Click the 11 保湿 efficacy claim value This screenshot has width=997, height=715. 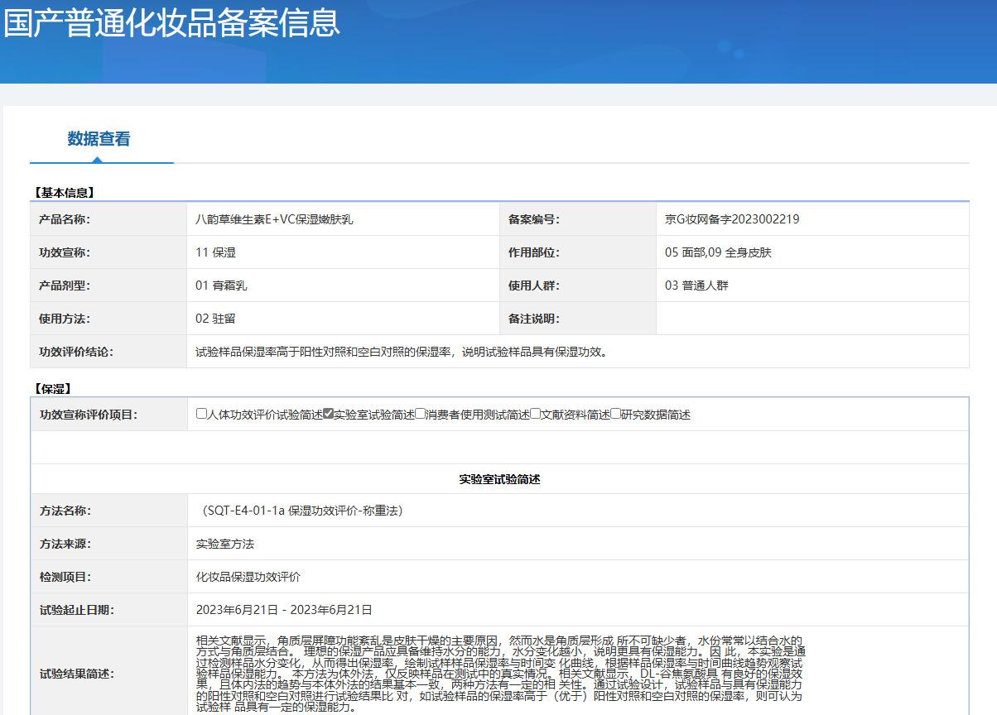(x=215, y=252)
